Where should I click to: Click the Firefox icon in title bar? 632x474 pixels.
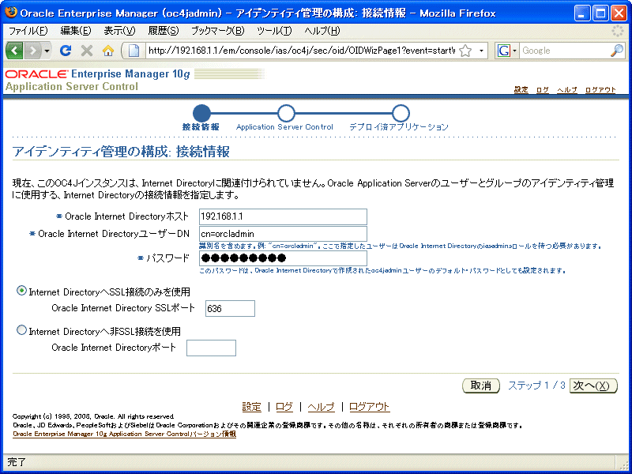coord(11,13)
